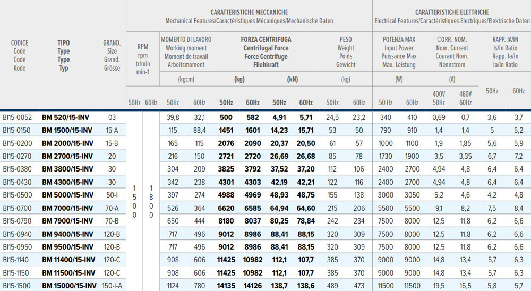Click centrifugal force value 138,7

click(x=279, y=286)
